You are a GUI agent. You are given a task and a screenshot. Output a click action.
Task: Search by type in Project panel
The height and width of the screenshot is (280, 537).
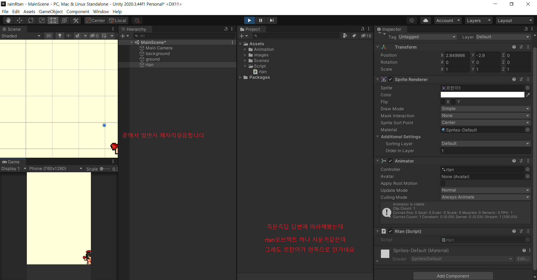345,36
